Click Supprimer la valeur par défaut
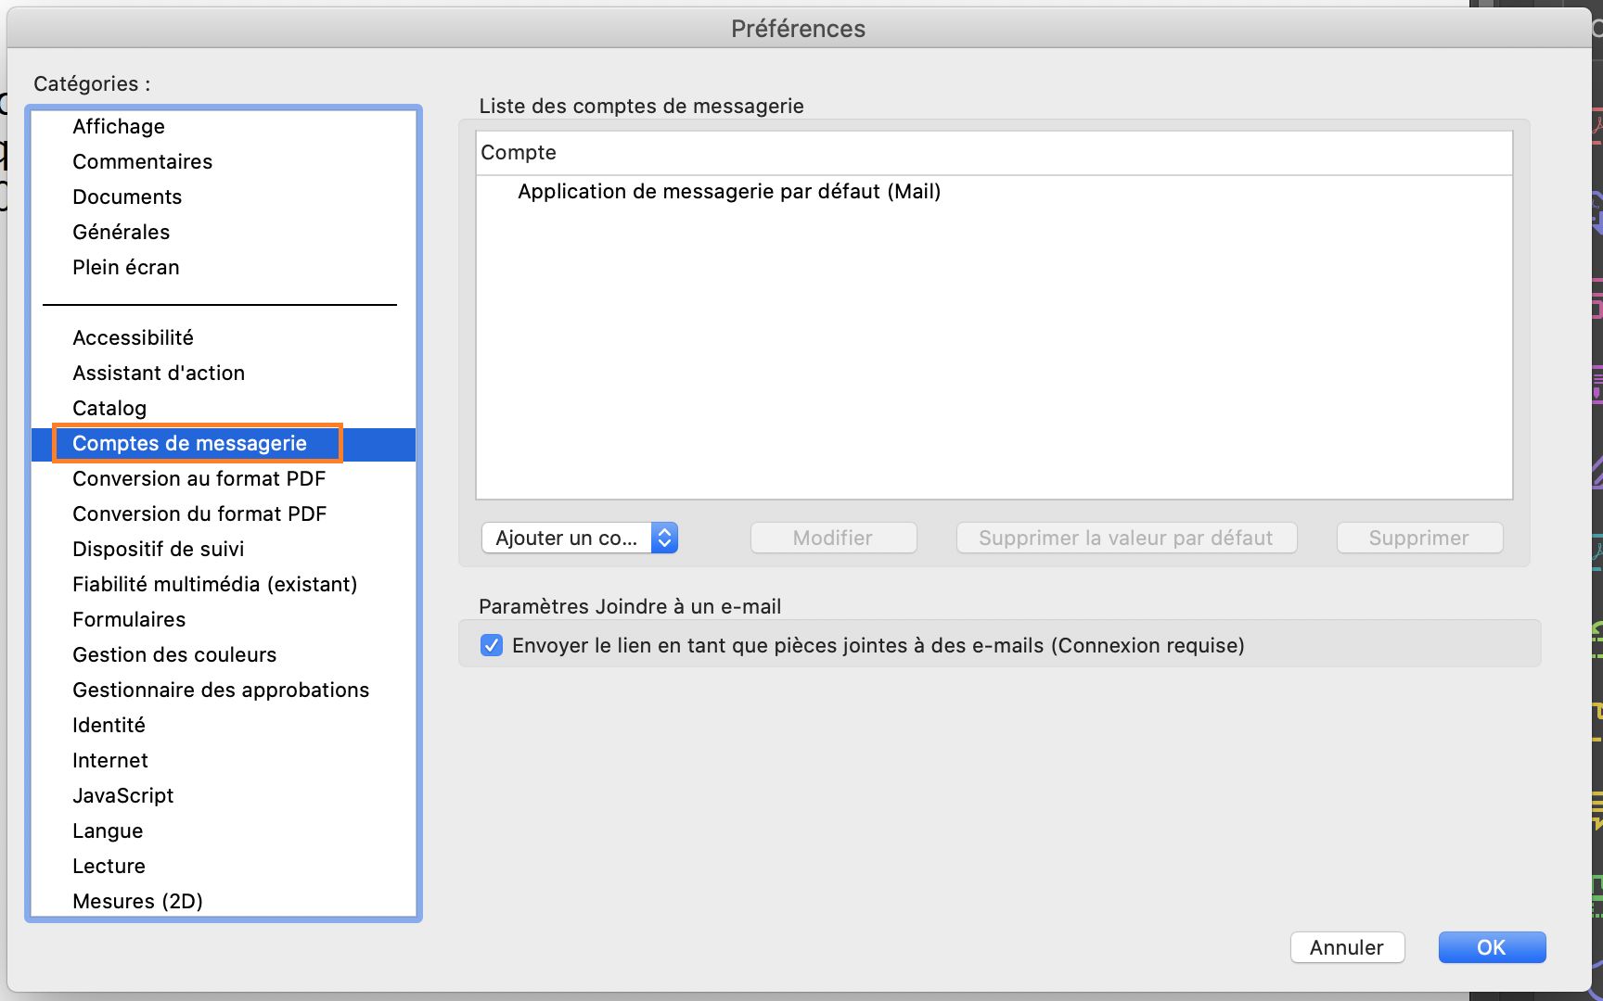 click(x=1126, y=538)
